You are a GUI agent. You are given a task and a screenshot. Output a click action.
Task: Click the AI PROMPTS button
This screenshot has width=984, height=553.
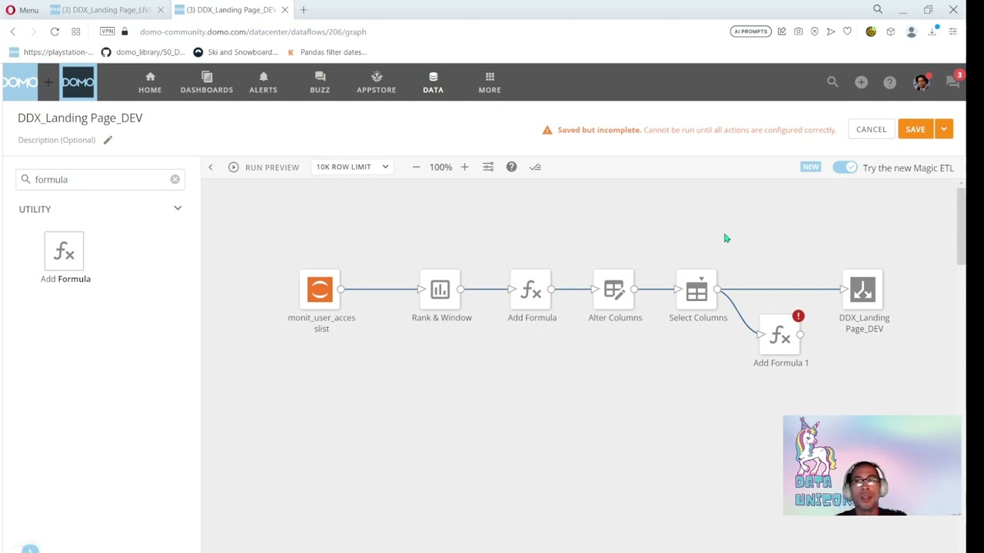750,31
